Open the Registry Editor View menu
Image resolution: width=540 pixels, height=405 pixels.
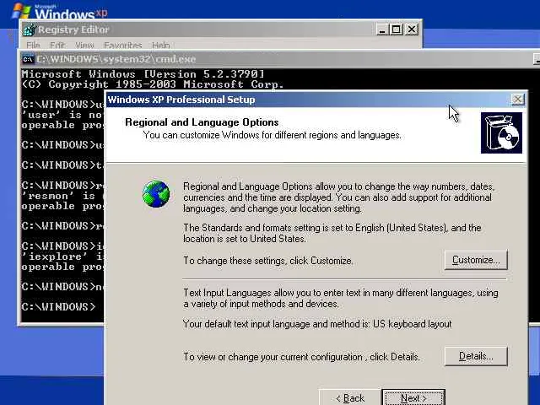click(x=84, y=45)
